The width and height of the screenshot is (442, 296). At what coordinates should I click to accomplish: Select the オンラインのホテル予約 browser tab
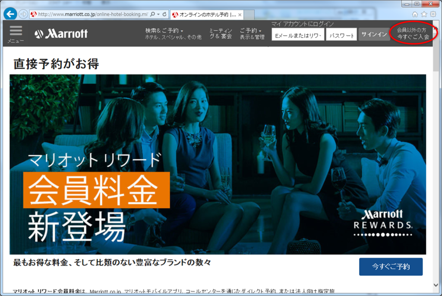(x=206, y=15)
